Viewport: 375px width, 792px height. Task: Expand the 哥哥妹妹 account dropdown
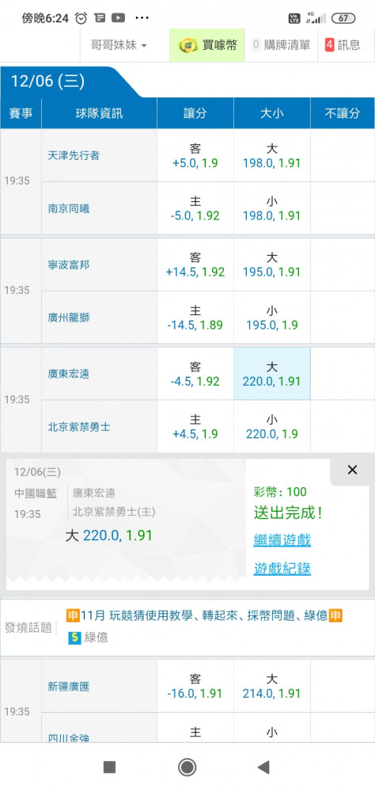click(119, 45)
